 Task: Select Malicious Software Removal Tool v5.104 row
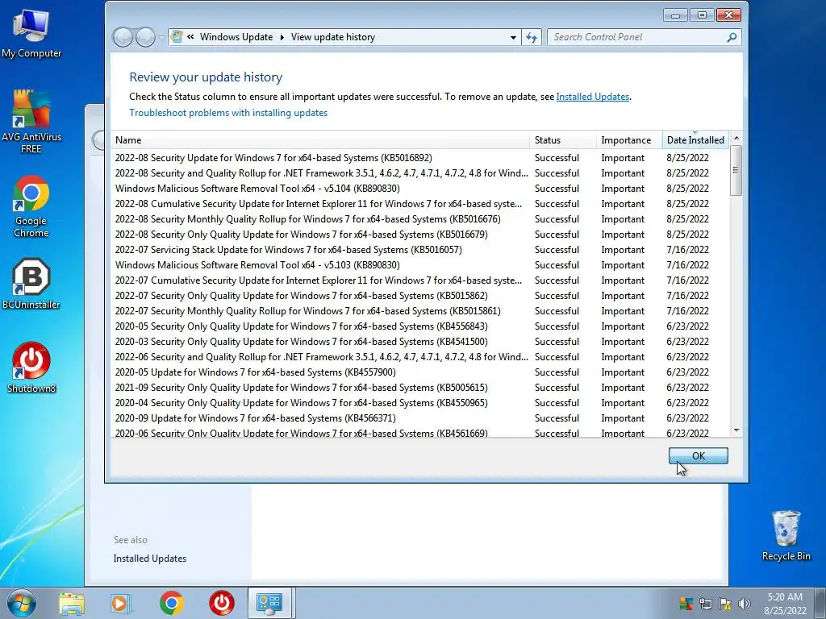[x=420, y=189]
